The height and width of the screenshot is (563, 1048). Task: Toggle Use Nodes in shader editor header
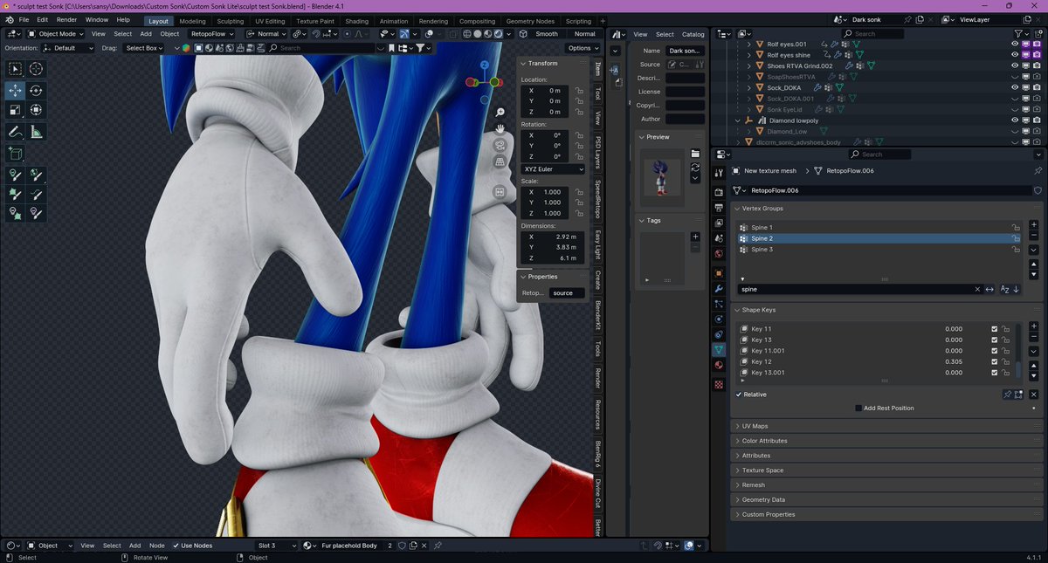[x=176, y=546]
